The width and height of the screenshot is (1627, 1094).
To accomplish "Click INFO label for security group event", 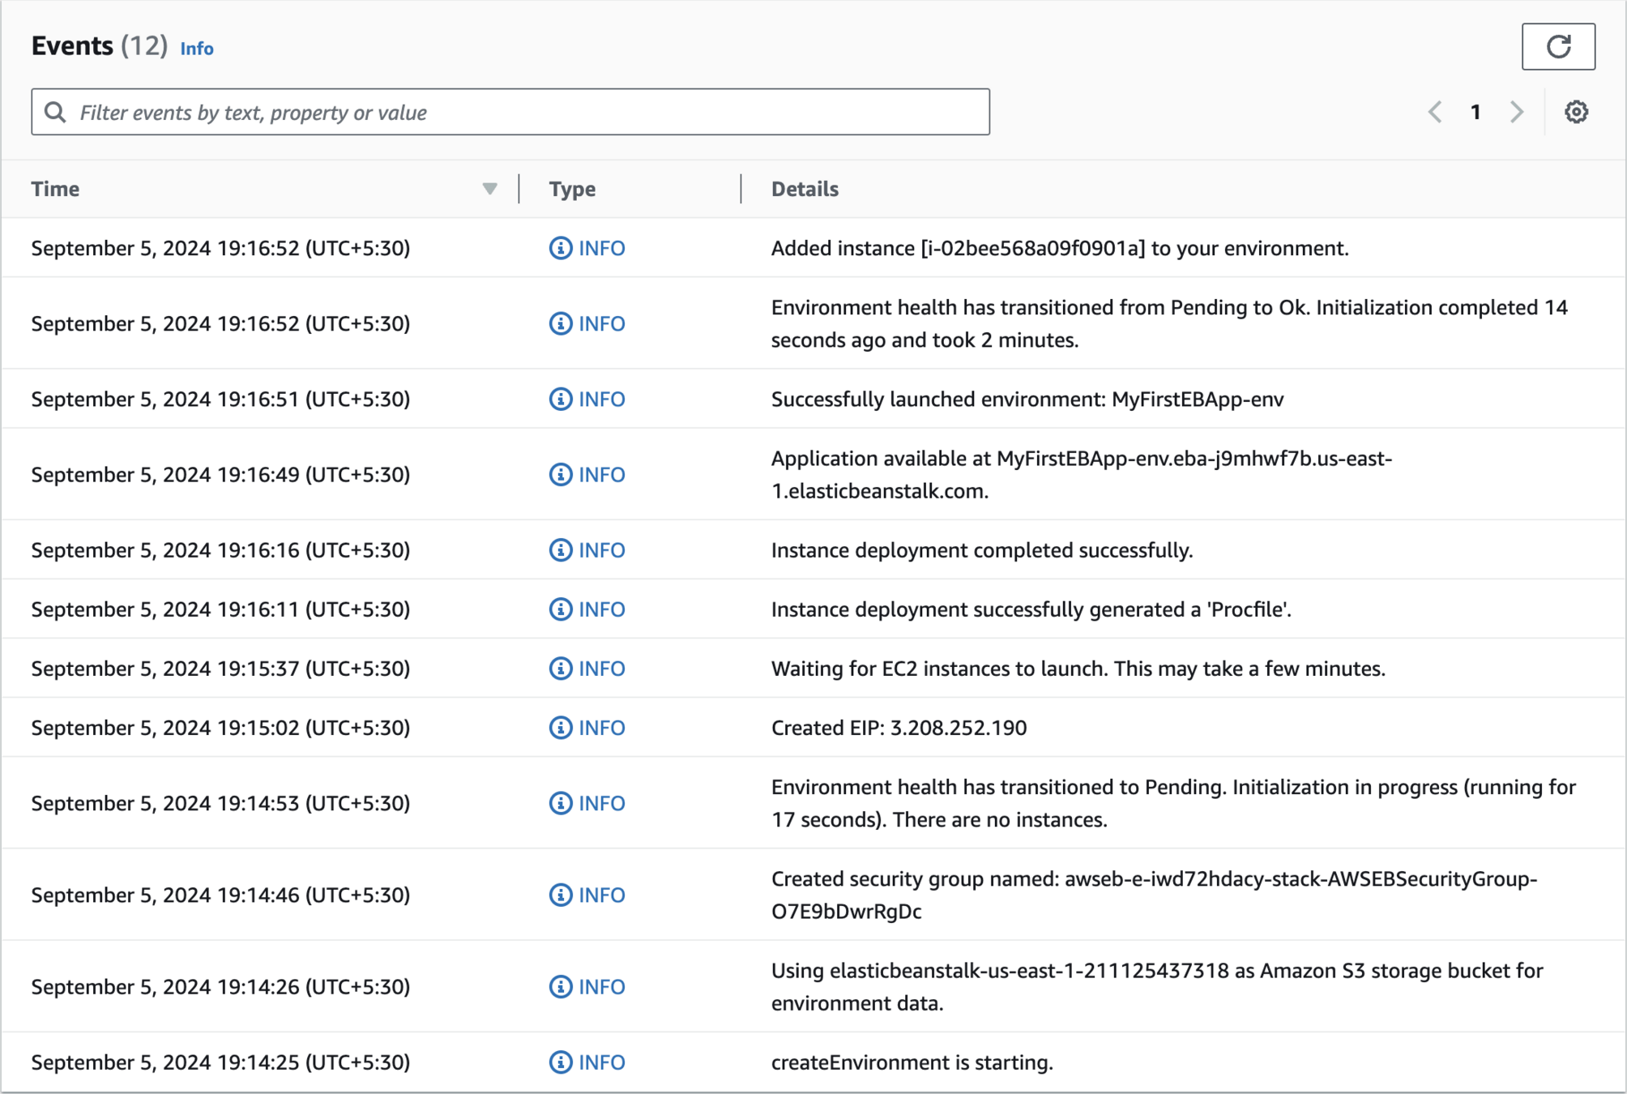I will [x=601, y=895].
